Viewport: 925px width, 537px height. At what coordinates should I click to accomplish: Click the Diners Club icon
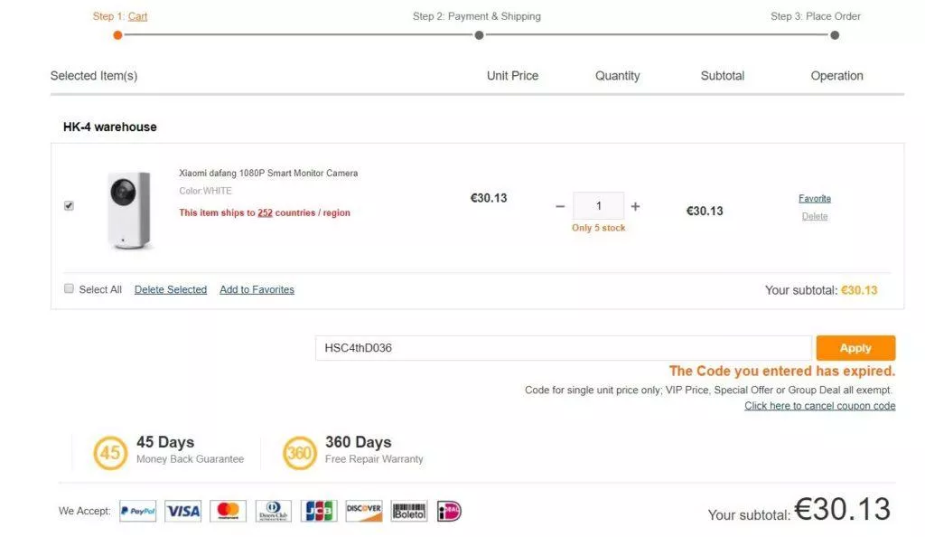click(273, 511)
